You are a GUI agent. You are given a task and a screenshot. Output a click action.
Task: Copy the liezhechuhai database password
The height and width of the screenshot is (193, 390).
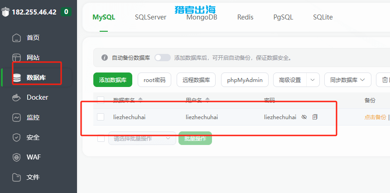(x=315, y=117)
